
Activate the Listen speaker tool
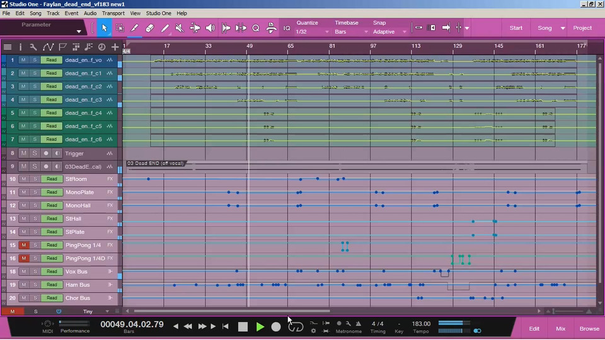pyautogui.click(x=210, y=28)
